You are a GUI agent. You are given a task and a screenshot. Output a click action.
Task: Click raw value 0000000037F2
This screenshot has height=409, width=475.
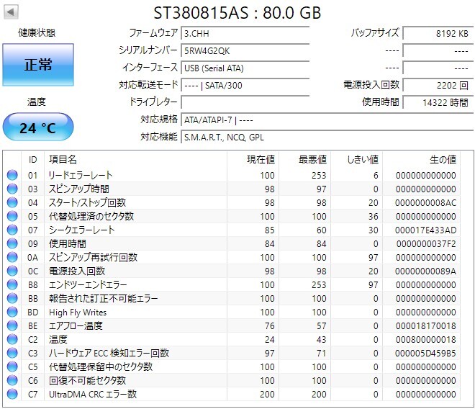[x=426, y=244]
